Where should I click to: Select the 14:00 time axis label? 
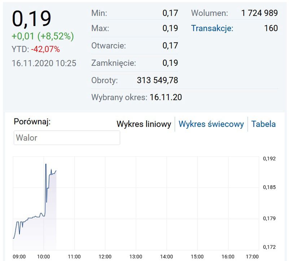167,256
